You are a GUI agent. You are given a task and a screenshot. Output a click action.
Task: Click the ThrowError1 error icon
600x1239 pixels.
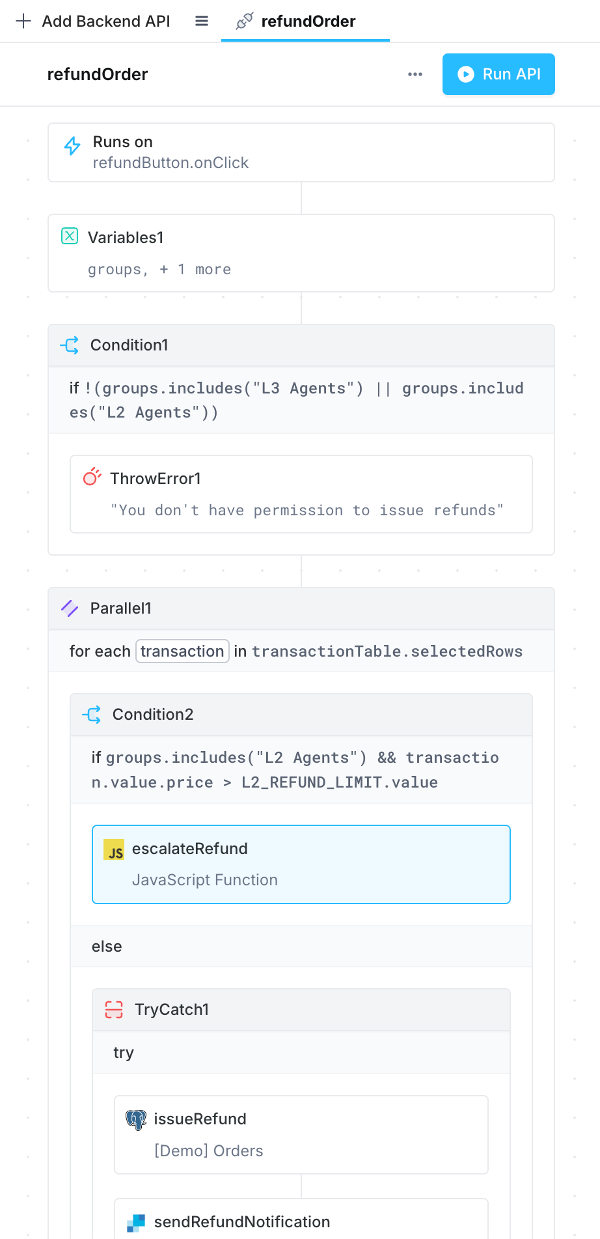coord(92,477)
